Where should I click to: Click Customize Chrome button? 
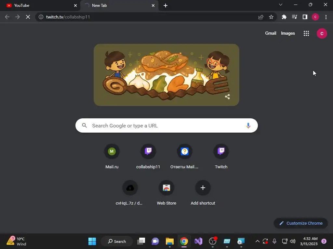[x=301, y=223]
